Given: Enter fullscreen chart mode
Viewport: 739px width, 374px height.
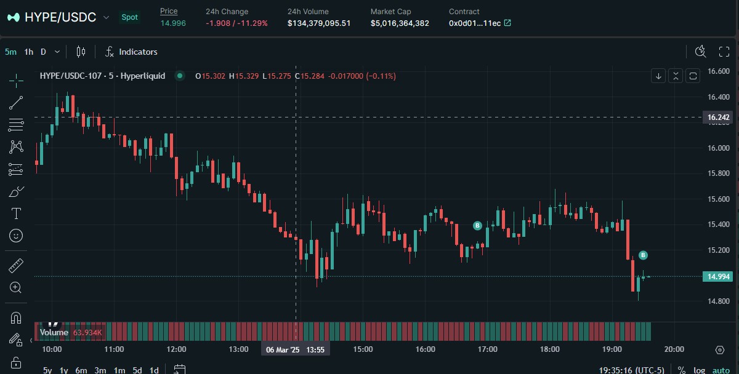Looking at the screenshot, I should coord(724,52).
